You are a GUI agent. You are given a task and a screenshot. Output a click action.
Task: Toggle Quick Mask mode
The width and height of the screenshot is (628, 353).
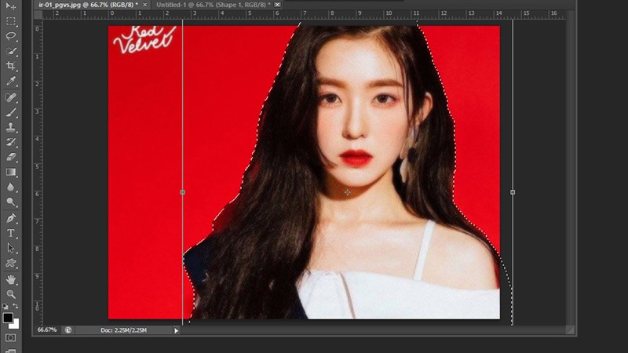tap(11, 337)
